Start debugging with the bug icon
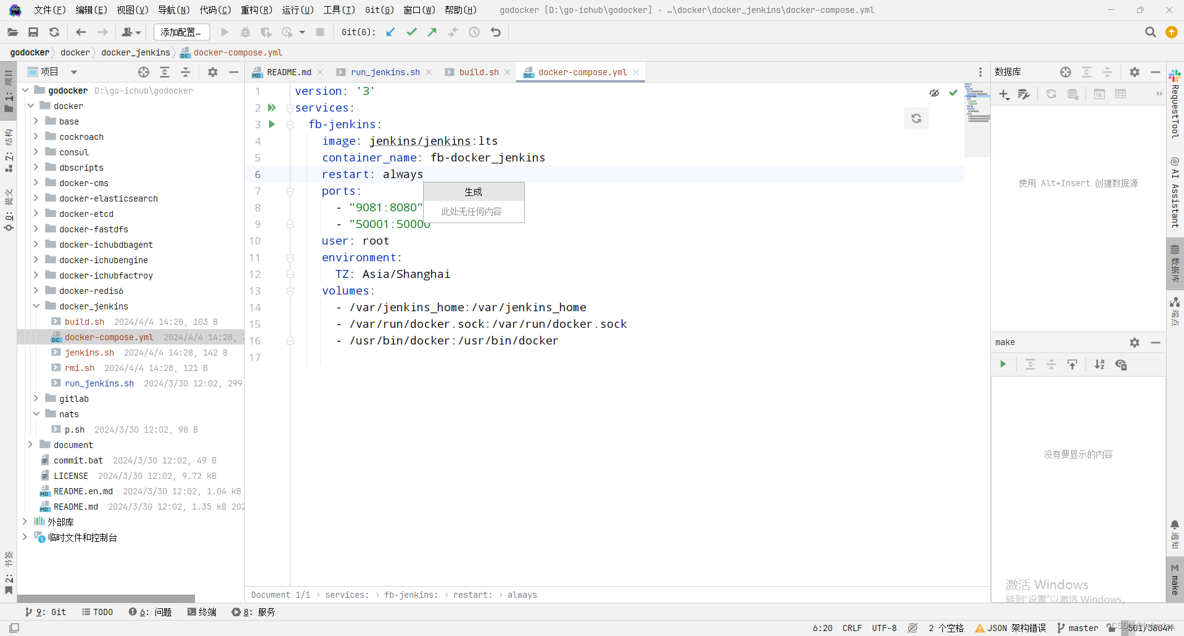Image resolution: width=1184 pixels, height=636 pixels. 245,32
